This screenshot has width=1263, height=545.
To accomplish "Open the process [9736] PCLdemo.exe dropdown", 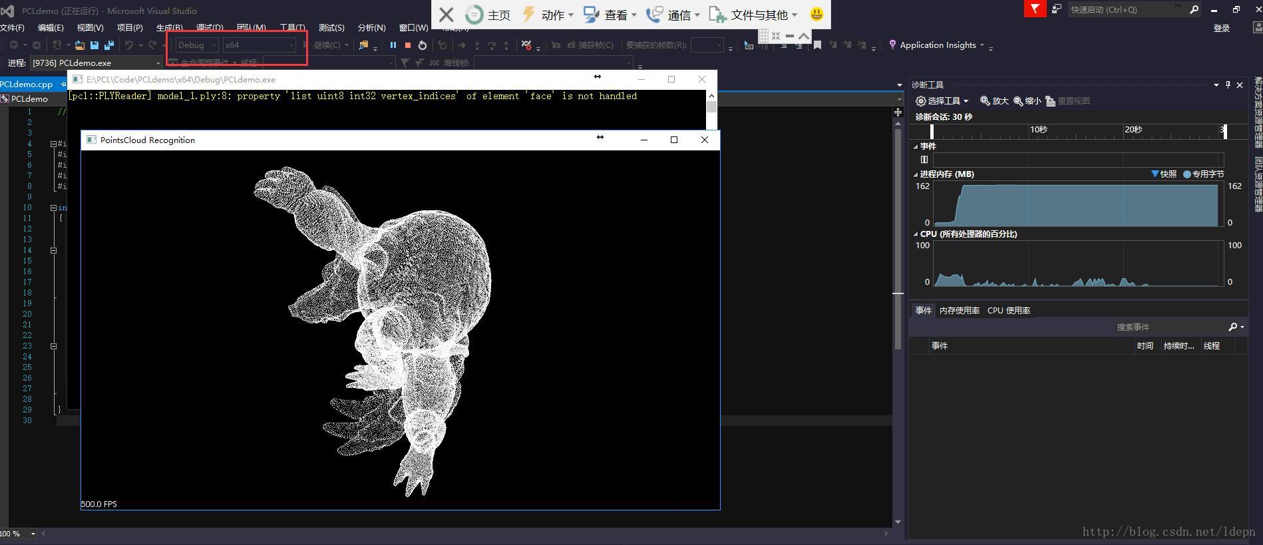I will point(96,63).
